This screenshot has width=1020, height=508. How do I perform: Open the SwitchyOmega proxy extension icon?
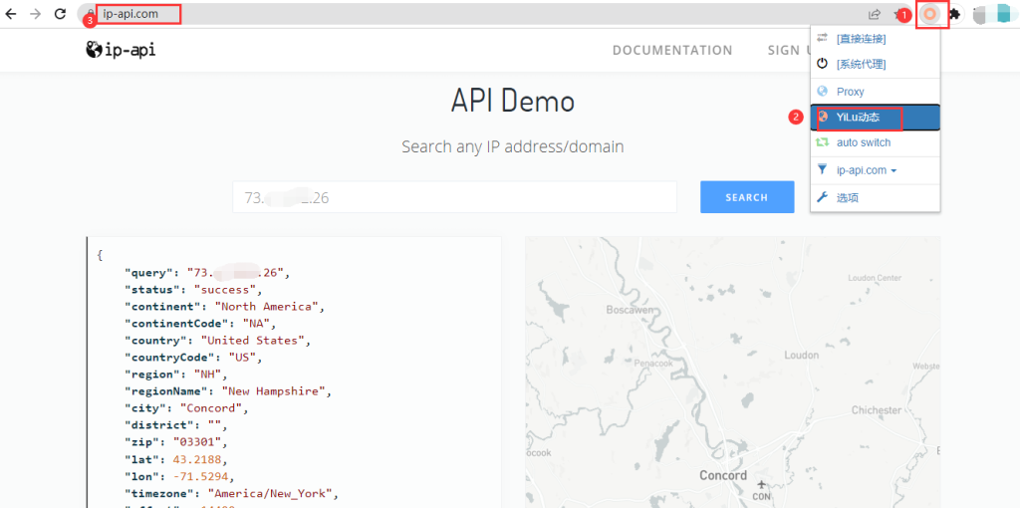(931, 14)
